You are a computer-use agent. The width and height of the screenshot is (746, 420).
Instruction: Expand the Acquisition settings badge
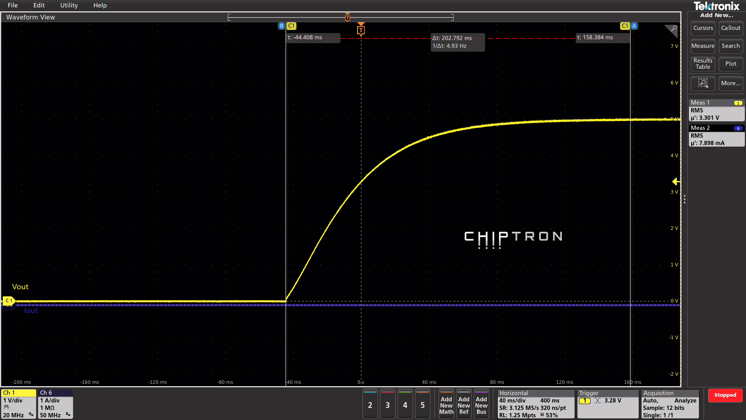(670, 404)
